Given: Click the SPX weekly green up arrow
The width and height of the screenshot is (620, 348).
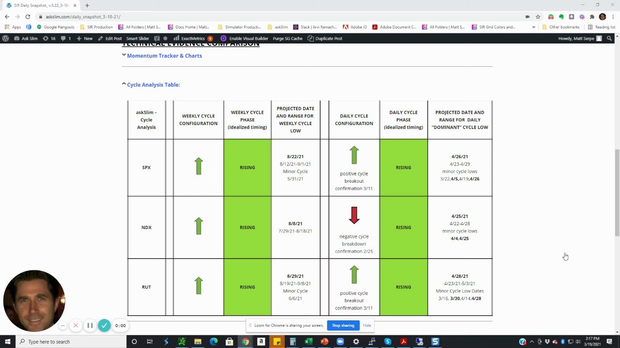Looking at the screenshot, I should (x=199, y=166).
